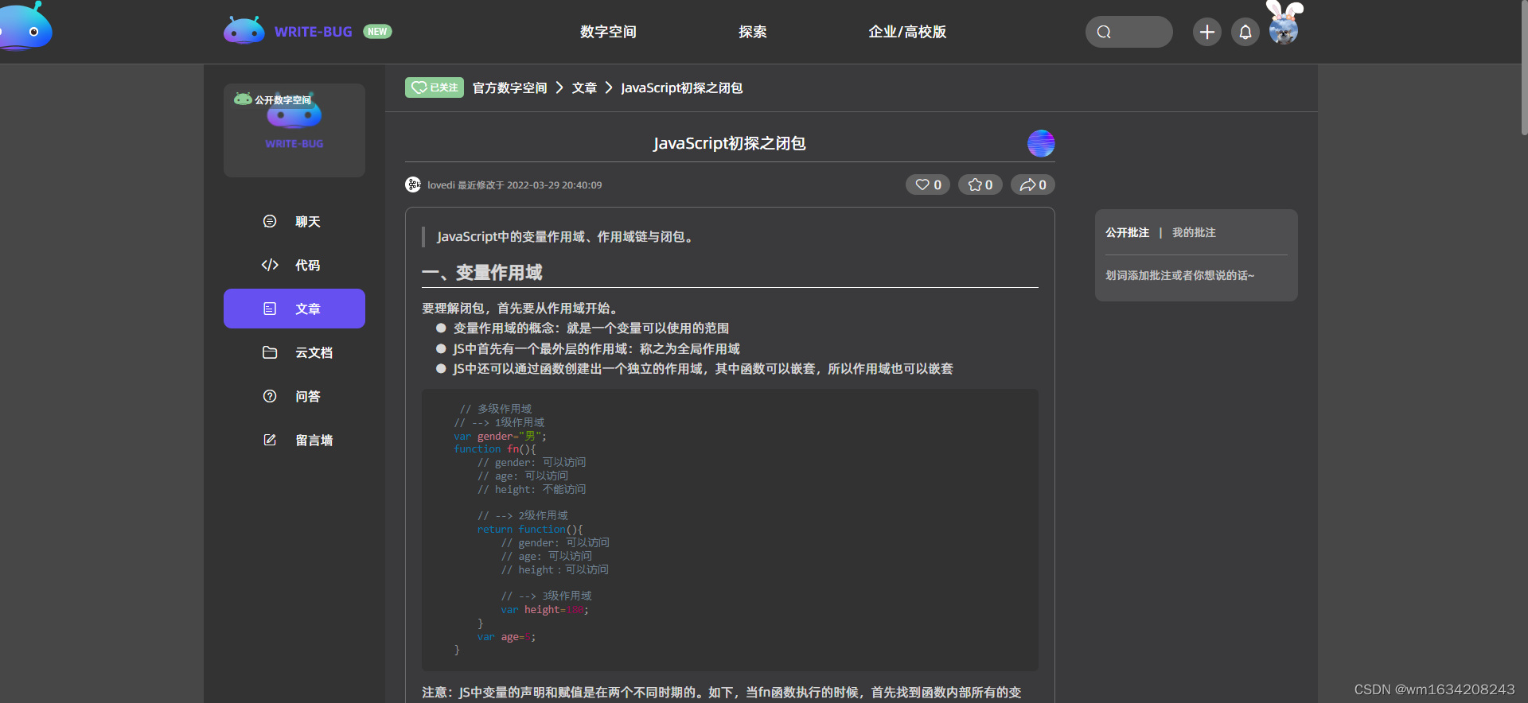Like the article with heart button
This screenshot has height=703, width=1528.
point(928,184)
